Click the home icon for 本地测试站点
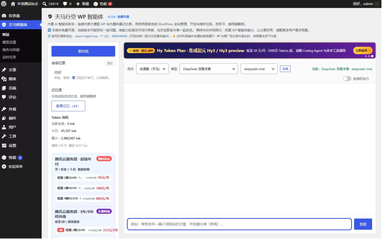 tap(13, 4)
